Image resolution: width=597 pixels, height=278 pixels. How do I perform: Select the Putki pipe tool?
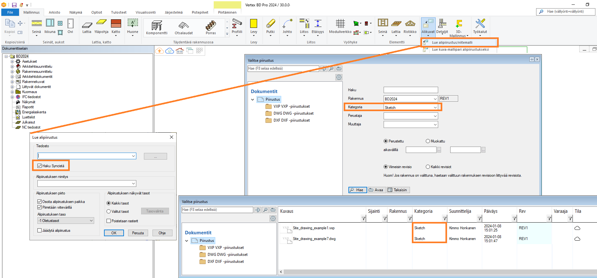[x=270, y=24]
